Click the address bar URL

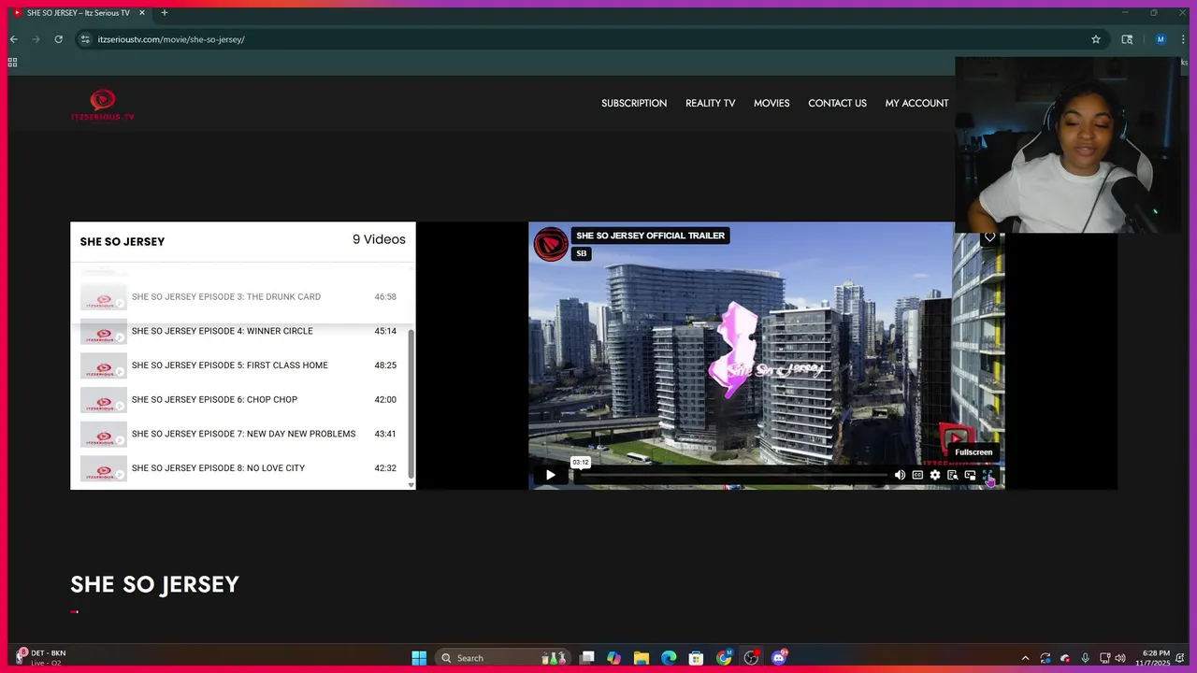(171, 39)
